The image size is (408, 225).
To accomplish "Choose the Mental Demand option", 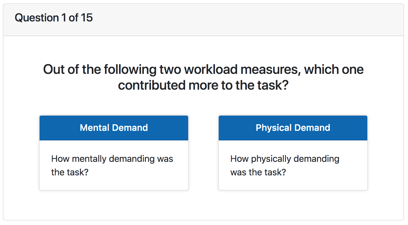I will tap(114, 153).
